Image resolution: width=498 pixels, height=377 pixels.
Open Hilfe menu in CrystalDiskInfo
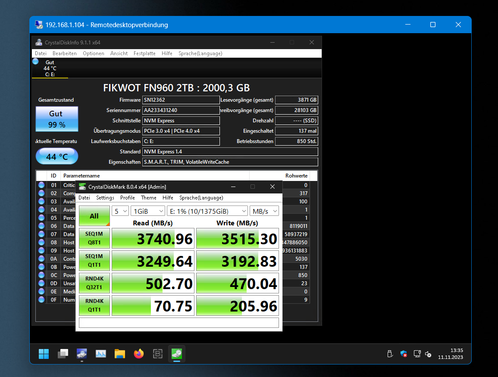click(167, 53)
